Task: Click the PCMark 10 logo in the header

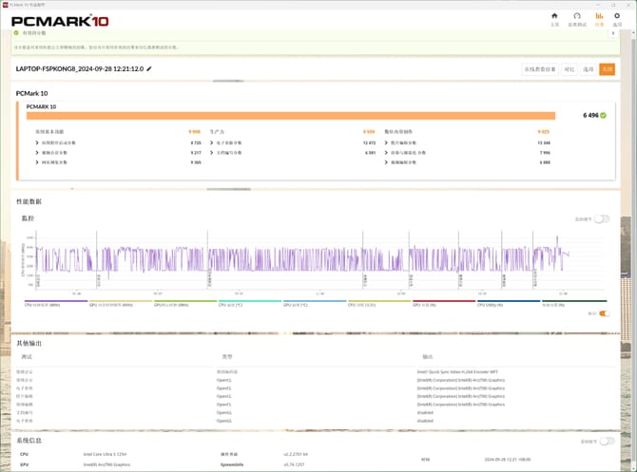Action: (x=59, y=20)
